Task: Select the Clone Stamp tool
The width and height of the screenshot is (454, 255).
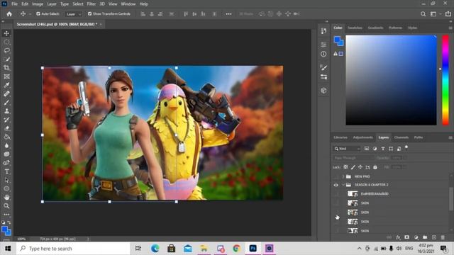Action: coord(6,111)
